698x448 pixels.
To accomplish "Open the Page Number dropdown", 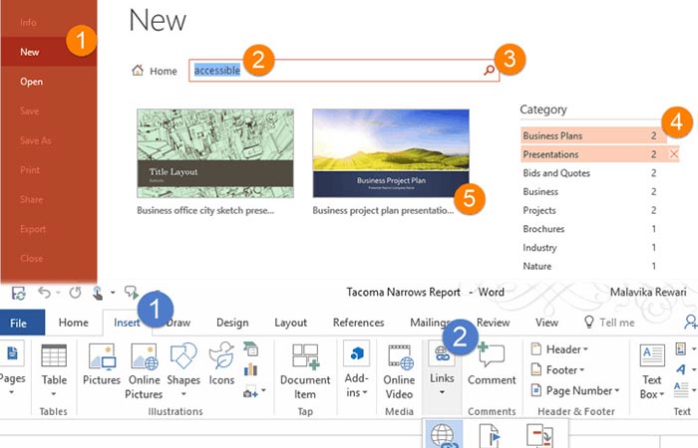I will click(575, 390).
